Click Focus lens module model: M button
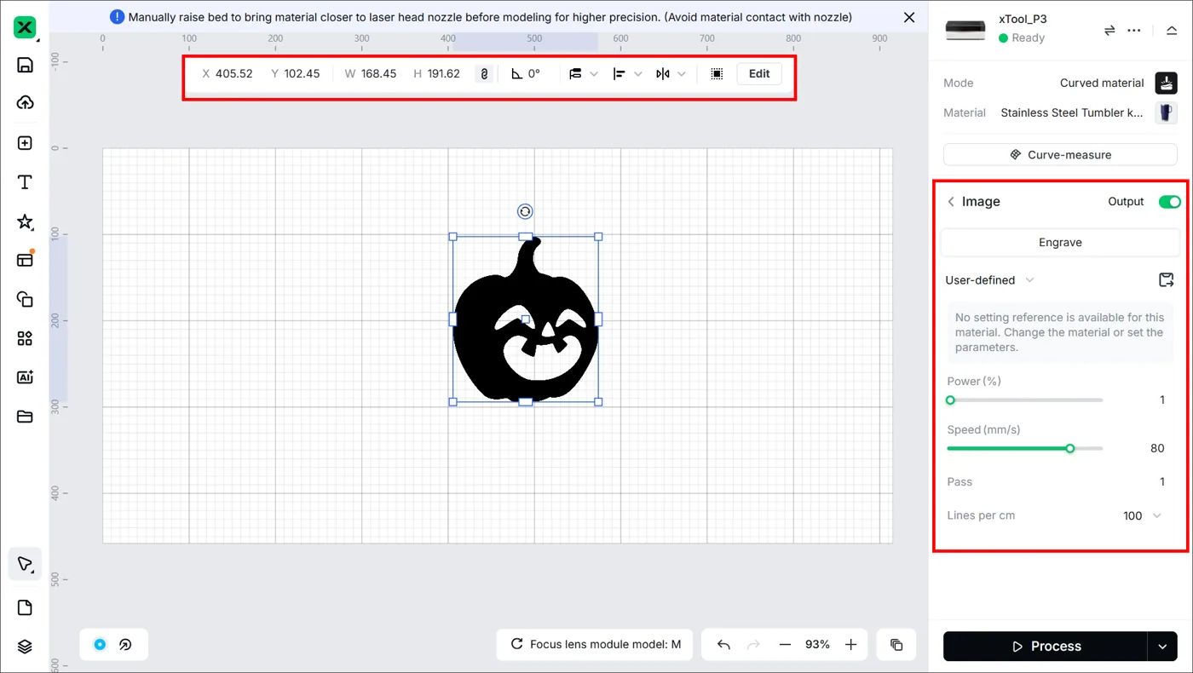This screenshot has height=673, width=1193. (595, 645)
